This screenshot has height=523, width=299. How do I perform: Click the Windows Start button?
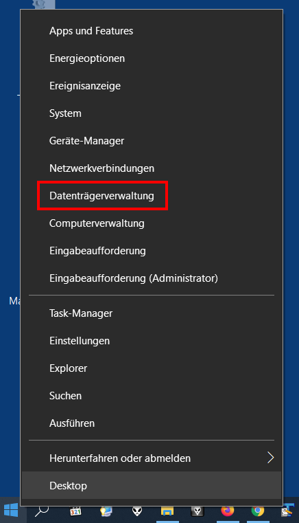point(11,511)
